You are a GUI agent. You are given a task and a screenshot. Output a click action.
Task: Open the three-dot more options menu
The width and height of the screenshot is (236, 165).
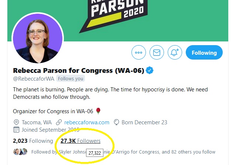[x=138, y=53]
